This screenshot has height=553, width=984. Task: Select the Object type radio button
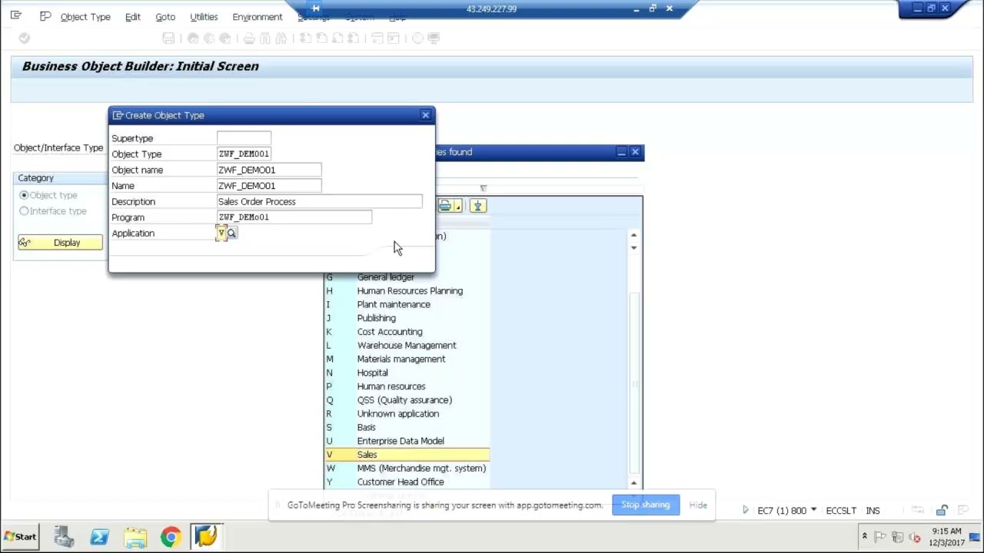(24, 195)
